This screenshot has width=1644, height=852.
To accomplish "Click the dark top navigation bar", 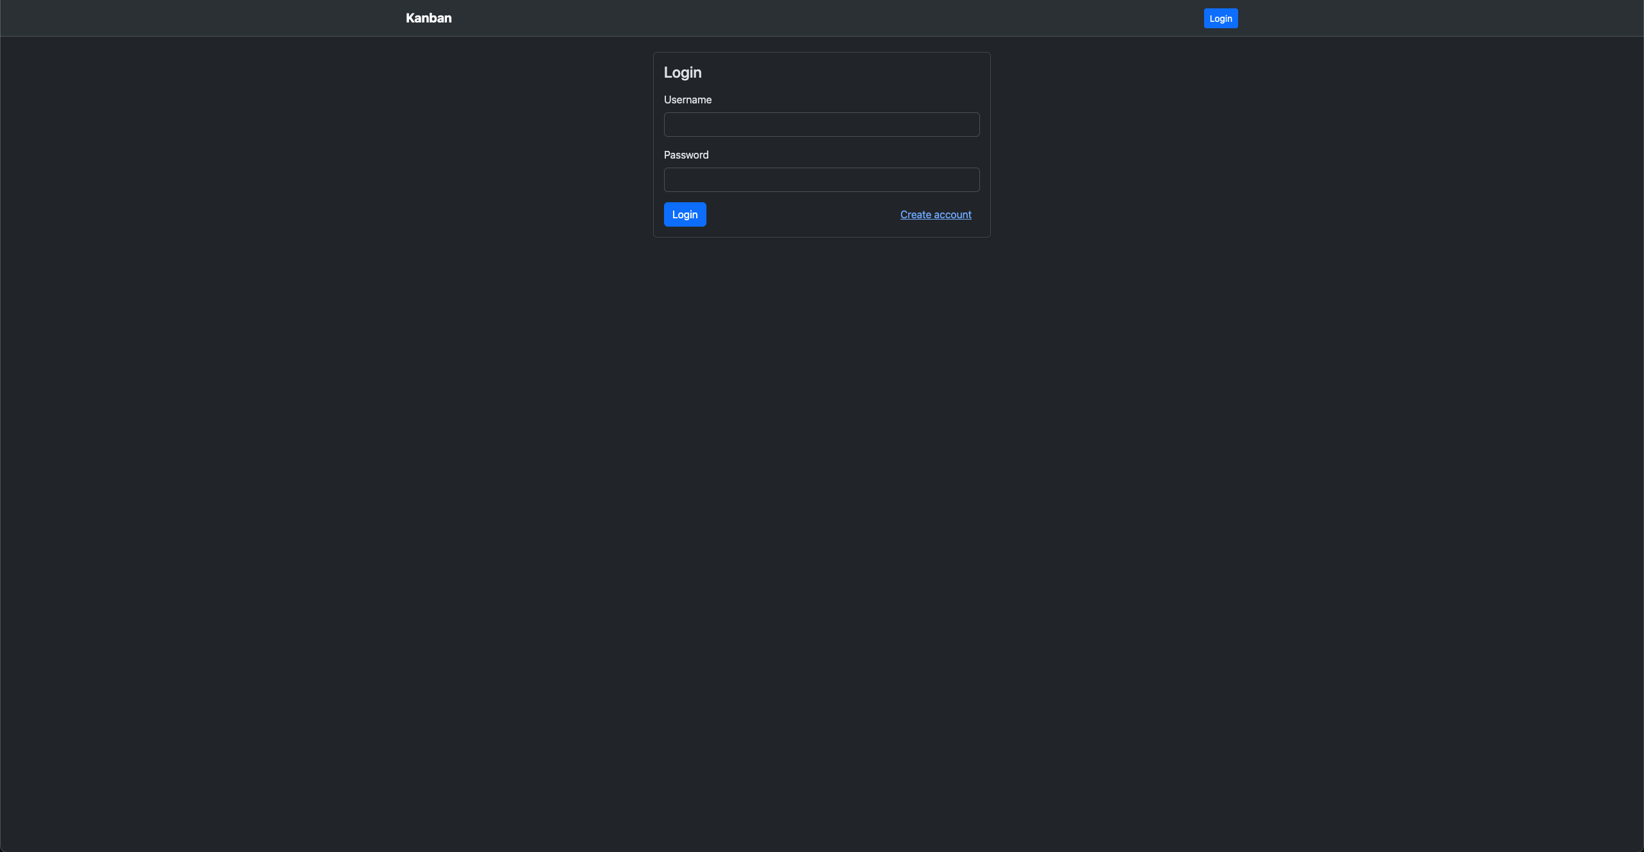I will pos(822,18).
